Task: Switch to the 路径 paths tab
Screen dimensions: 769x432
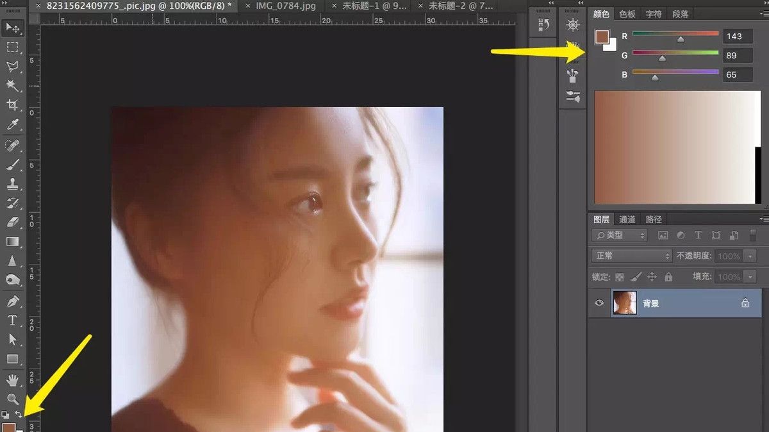Action: 654,219
